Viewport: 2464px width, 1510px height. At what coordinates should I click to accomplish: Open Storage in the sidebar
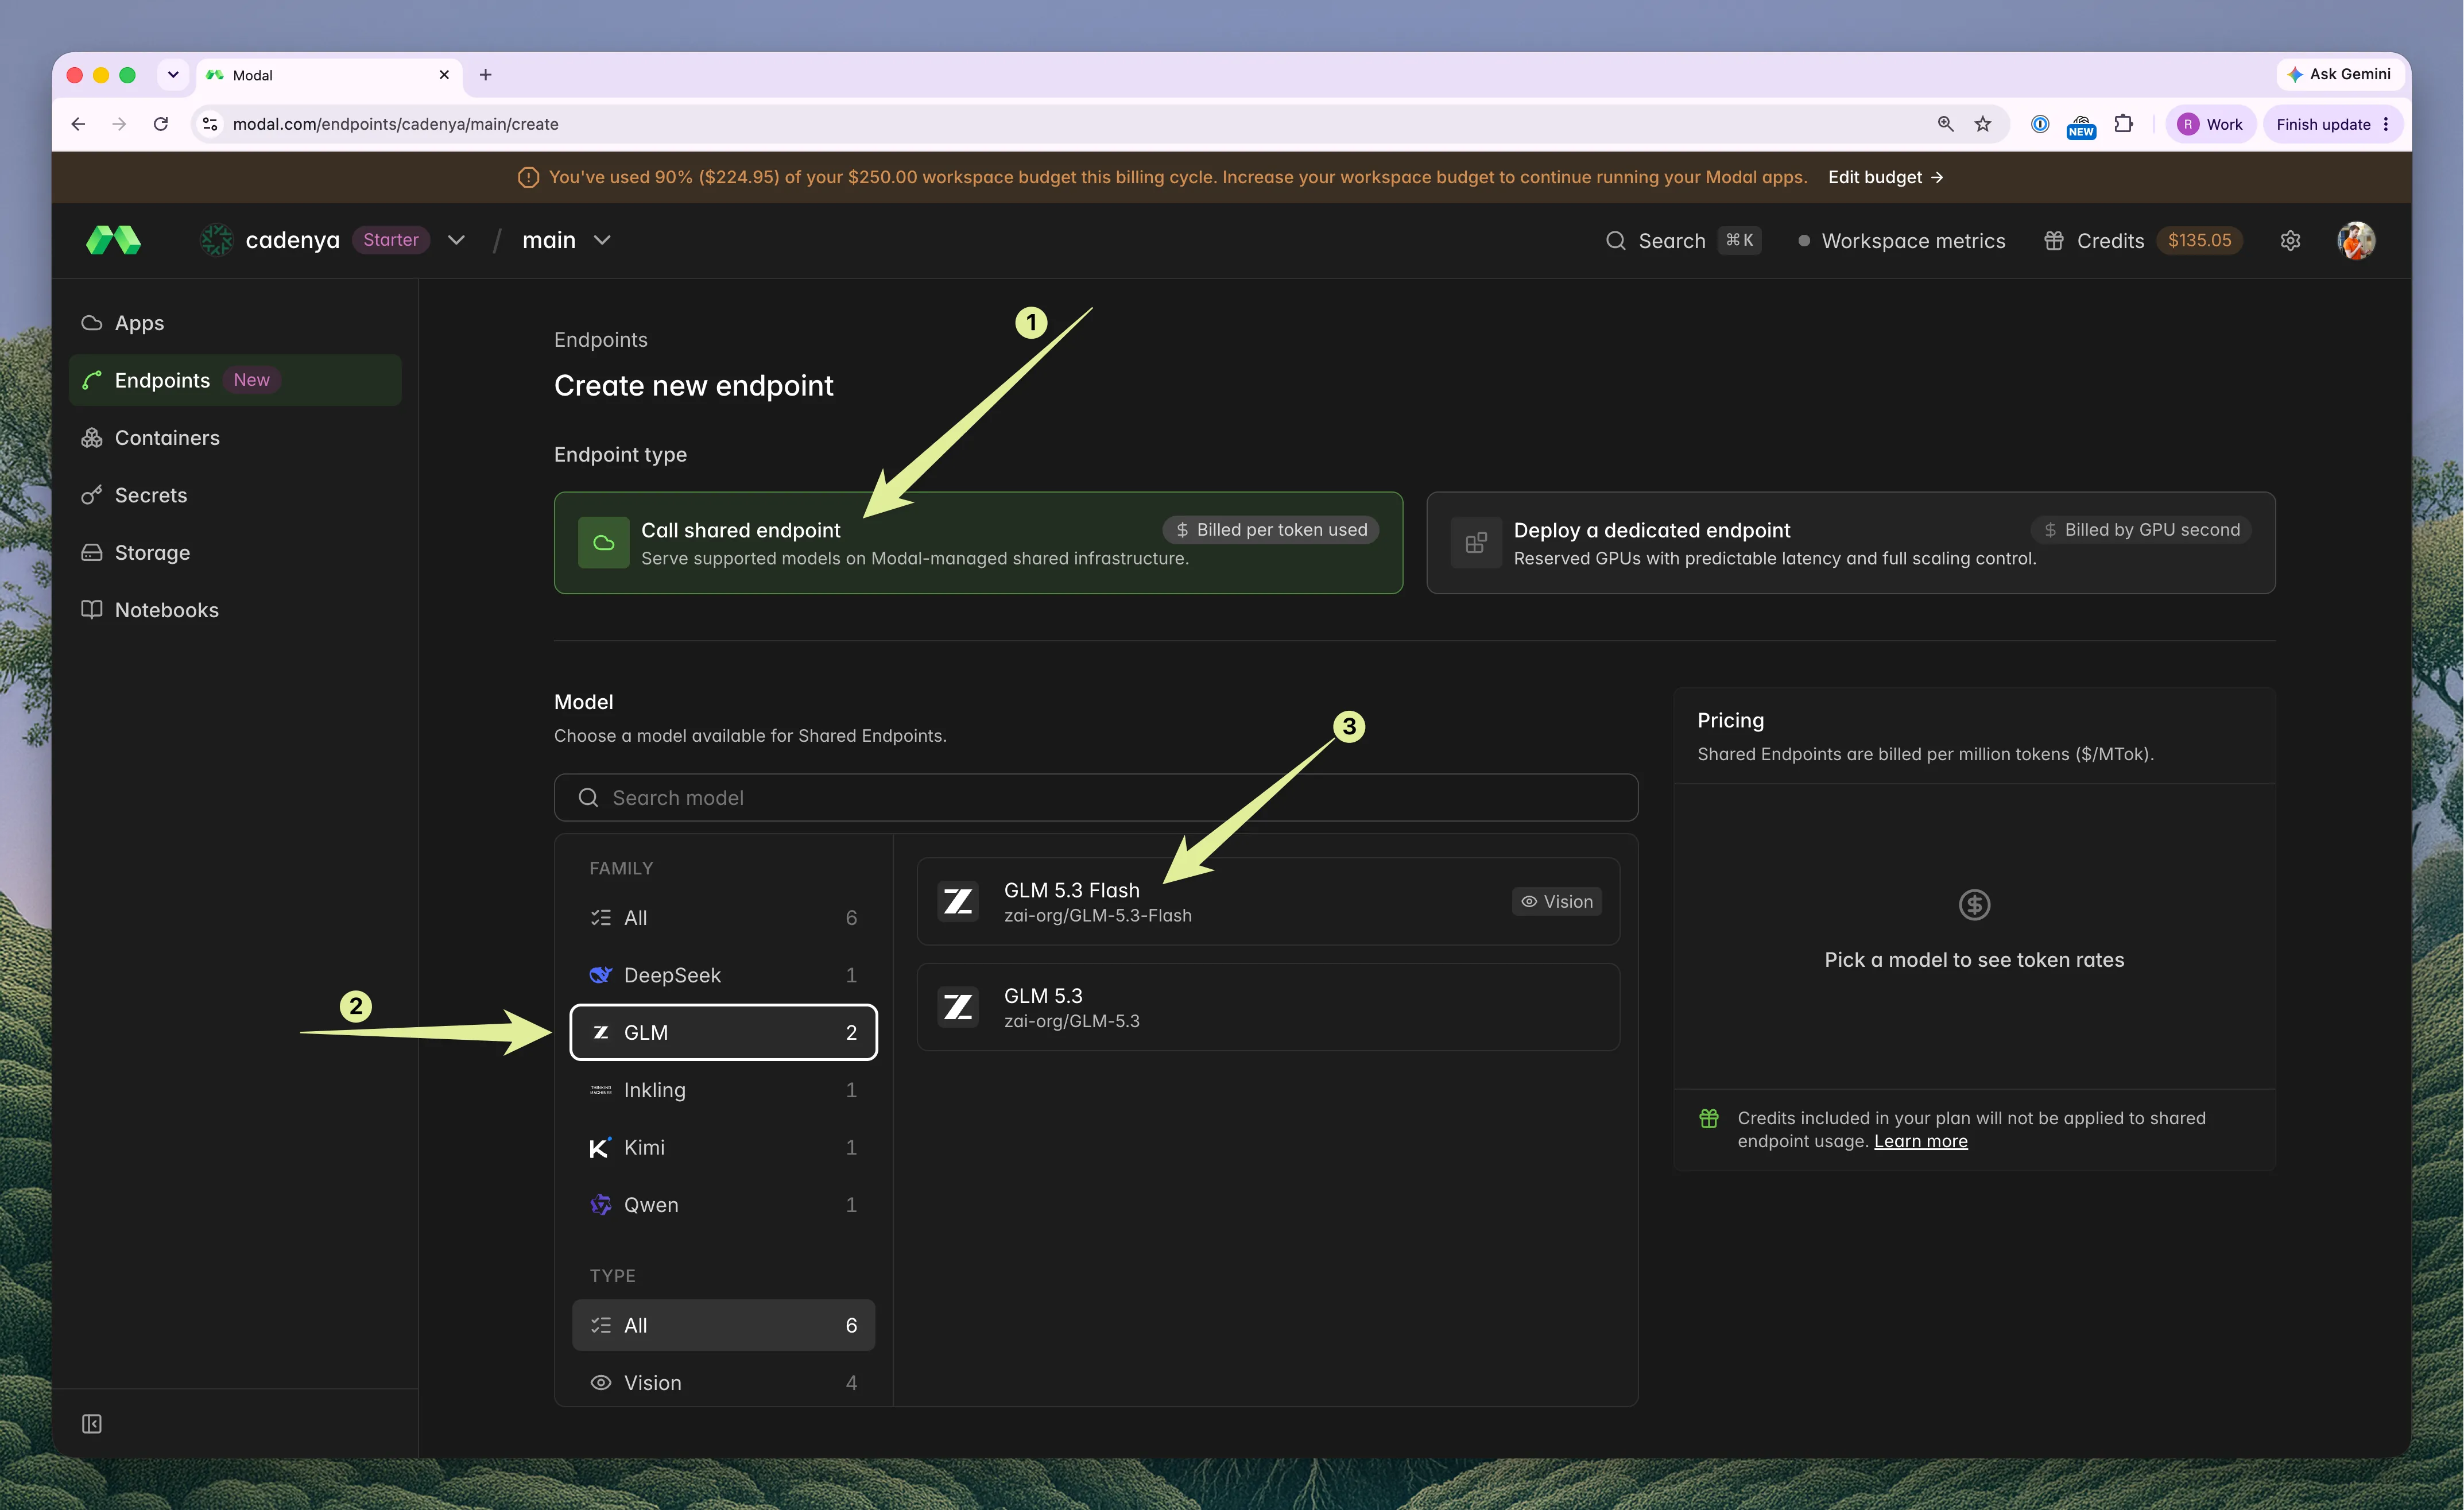[235, 553]
